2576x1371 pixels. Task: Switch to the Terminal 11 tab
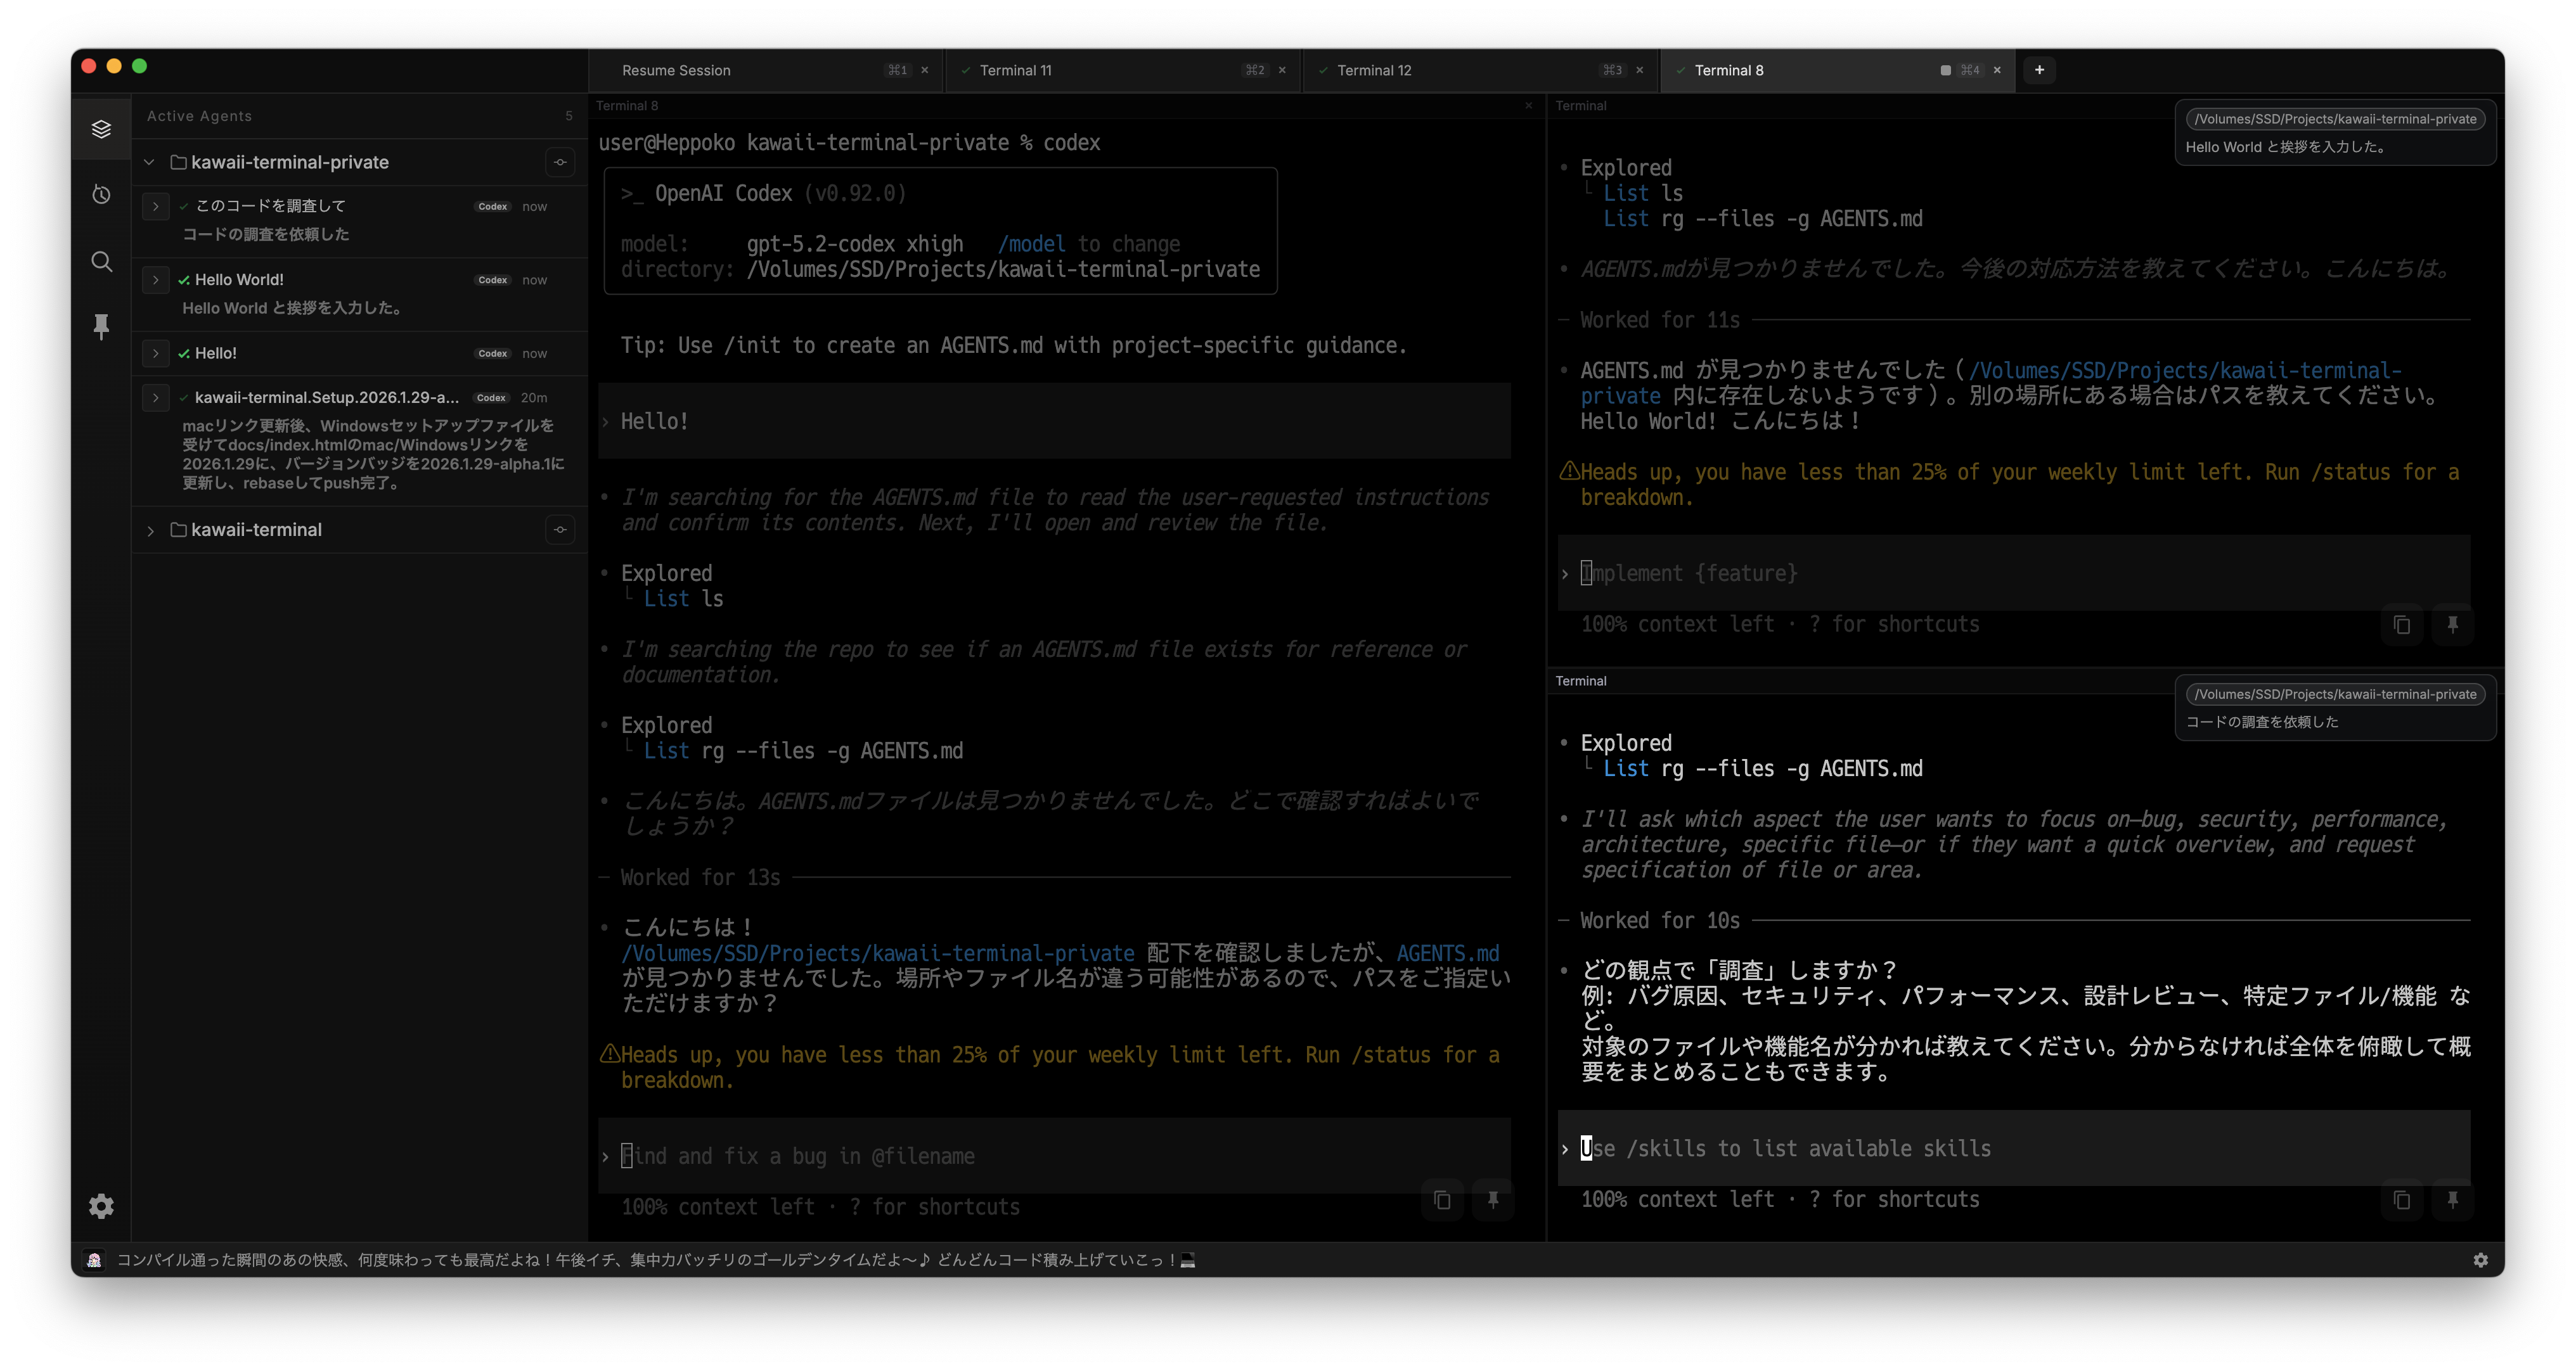[x=1016, y=70]
